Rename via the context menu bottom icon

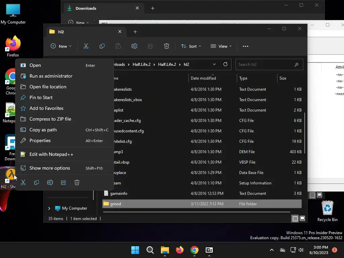click(x=50, y=182)
